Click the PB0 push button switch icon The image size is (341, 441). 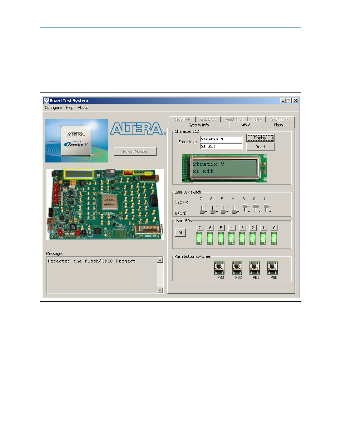[x=272, y=268]
